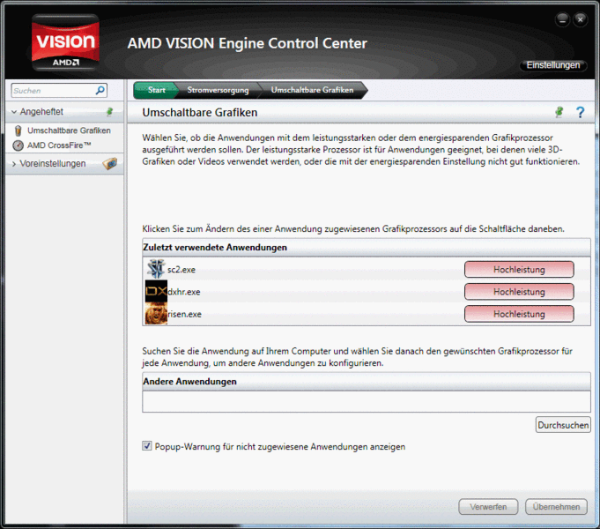
Task: Click the Zuletzt verwendete Anwendungen header
Action: click(x=367, y=248)
